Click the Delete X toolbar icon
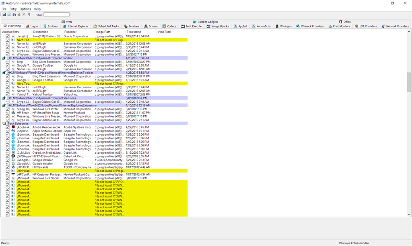Screen dimensions: 412x246 (24, 15)
